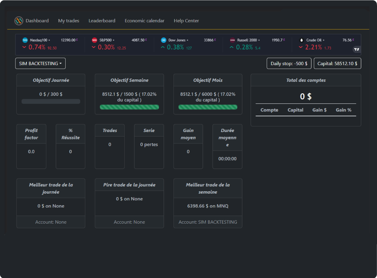This screenshot has height=278, width=377.
Task: Click the Compte column header
Action: click(269, 110)
